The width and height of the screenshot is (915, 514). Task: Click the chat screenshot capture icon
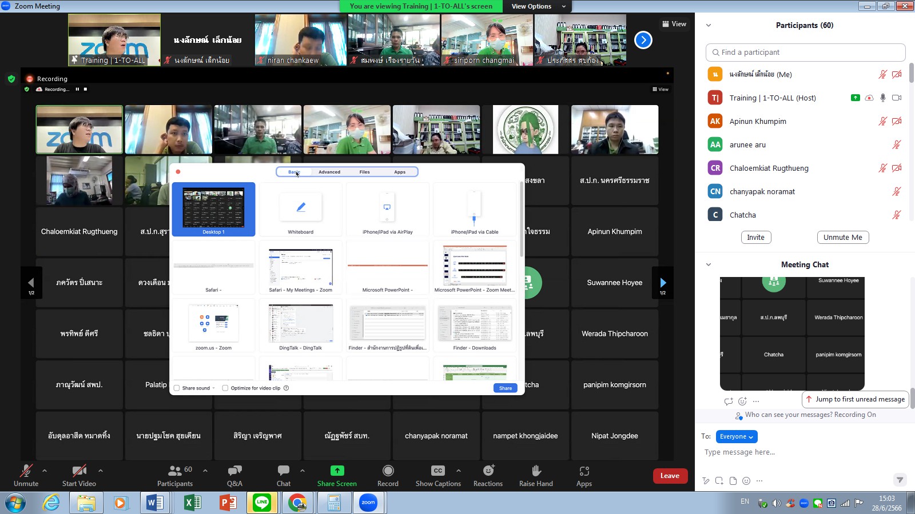point(719,481)
